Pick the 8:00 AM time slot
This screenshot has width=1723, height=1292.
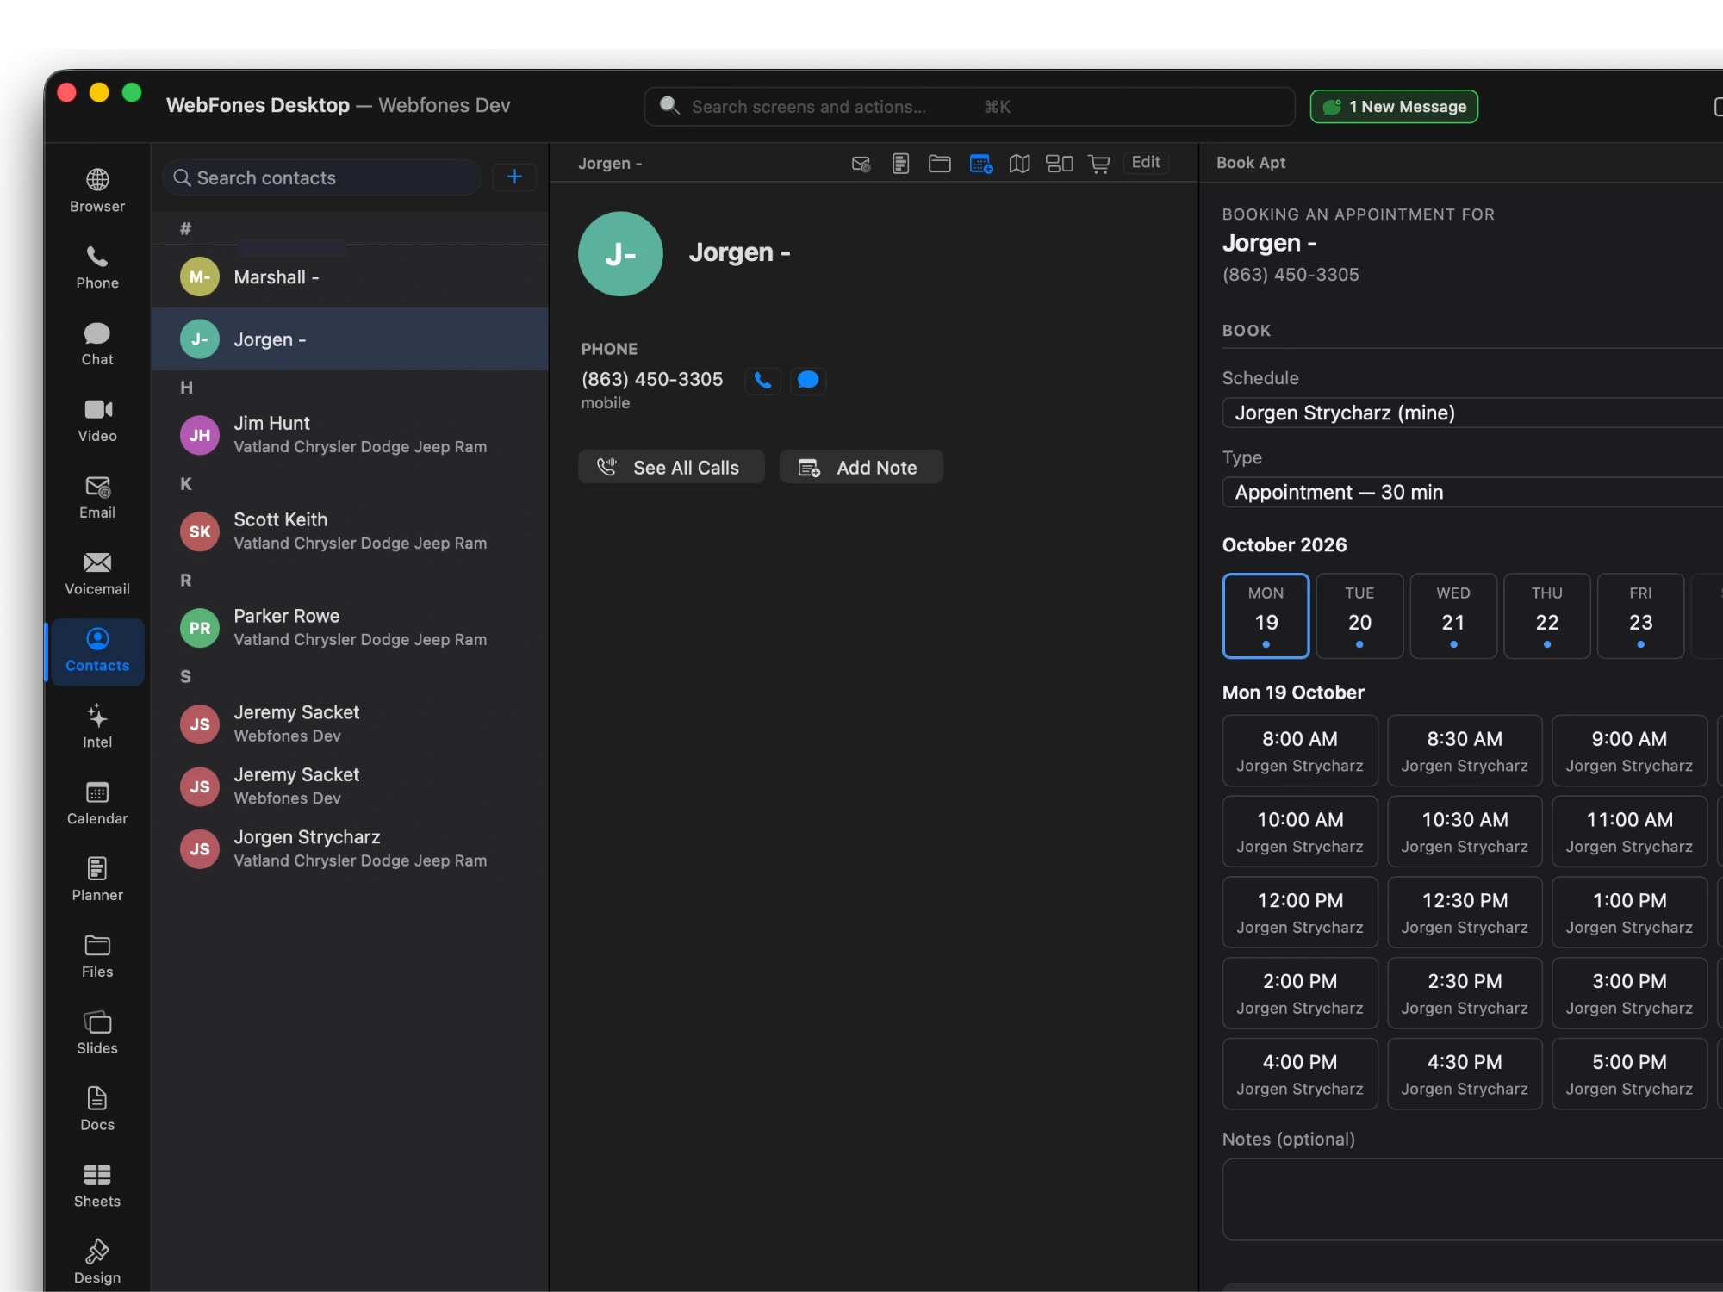(1300, 751)
